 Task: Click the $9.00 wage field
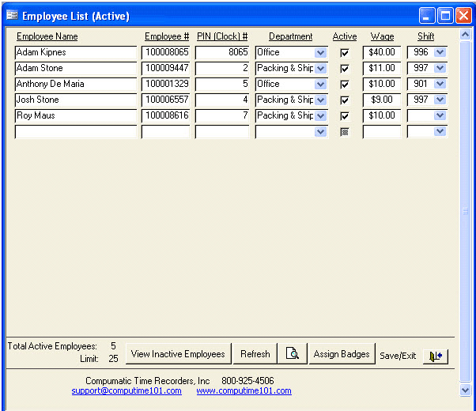[382, 100]
